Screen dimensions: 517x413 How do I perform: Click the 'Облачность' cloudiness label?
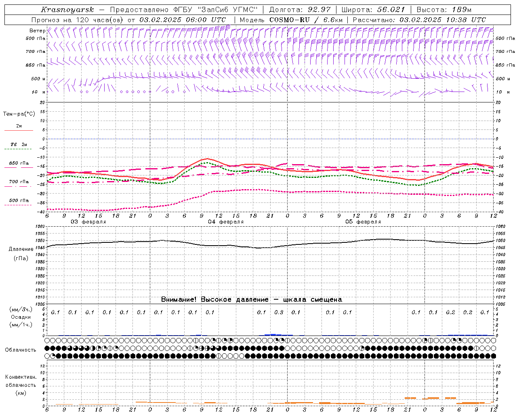click(21, 350)
